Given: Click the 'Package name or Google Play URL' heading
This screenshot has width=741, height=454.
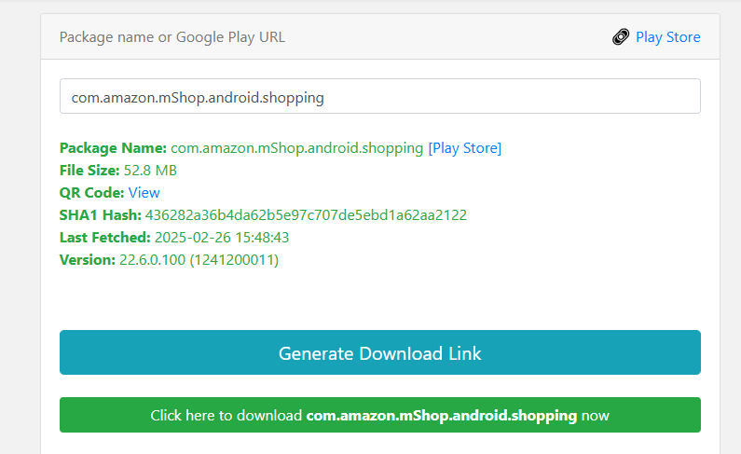Looking at the screenshot, I should (172, 37).
